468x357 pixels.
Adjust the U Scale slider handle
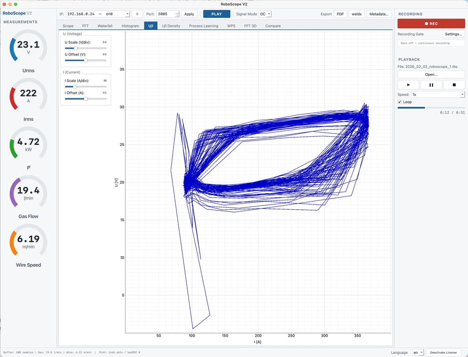click(x=76, y=48)
